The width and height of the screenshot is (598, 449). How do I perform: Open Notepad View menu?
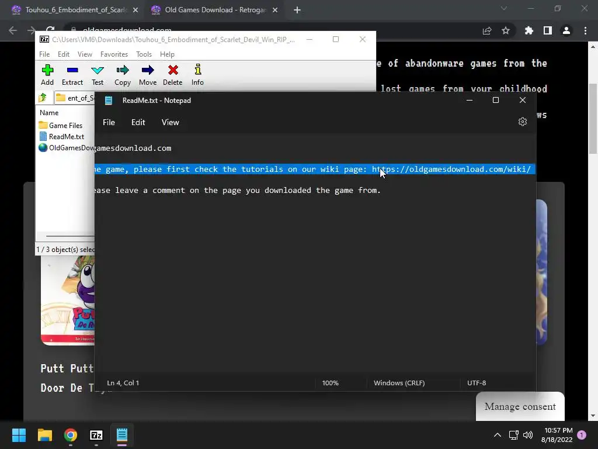[170, 122]
